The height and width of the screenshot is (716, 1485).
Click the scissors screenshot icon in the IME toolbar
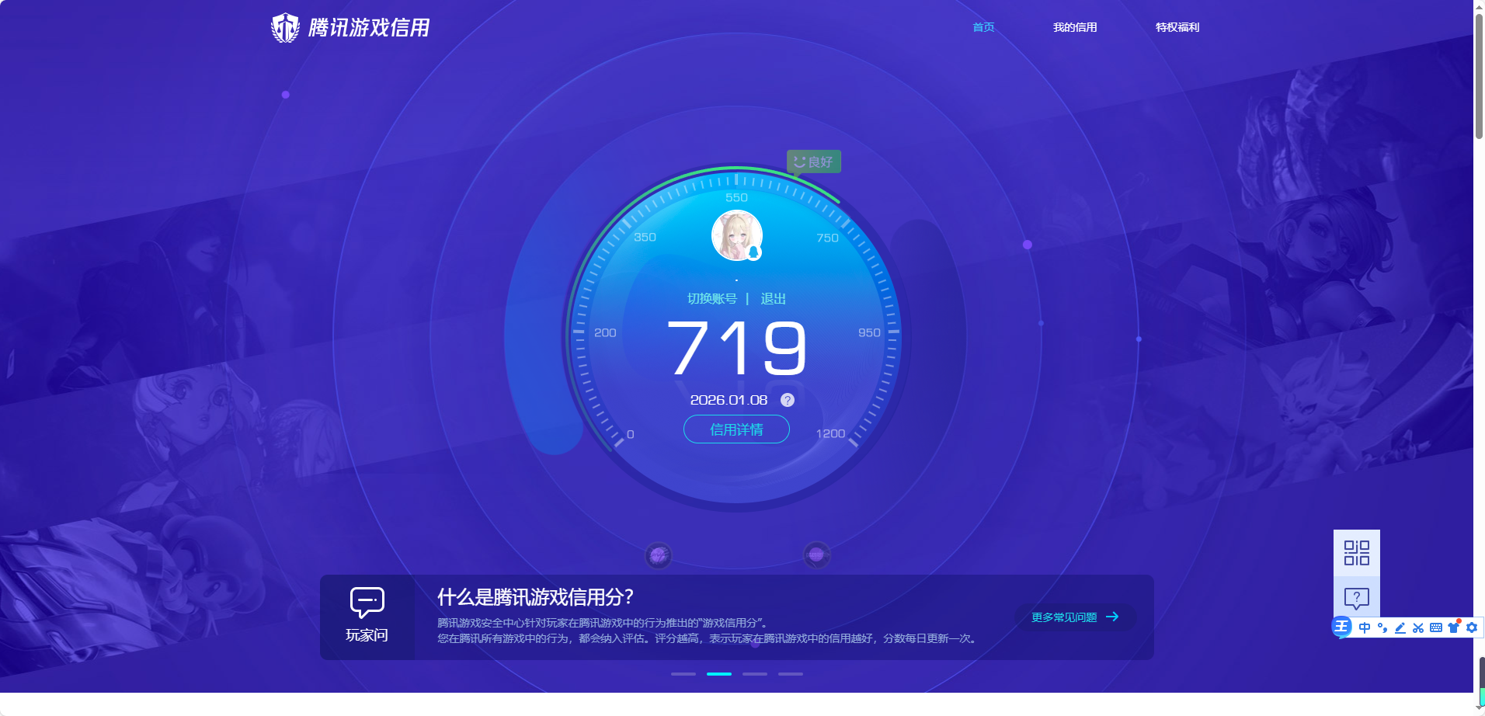pyautogui.click(x=1417, y=627)
